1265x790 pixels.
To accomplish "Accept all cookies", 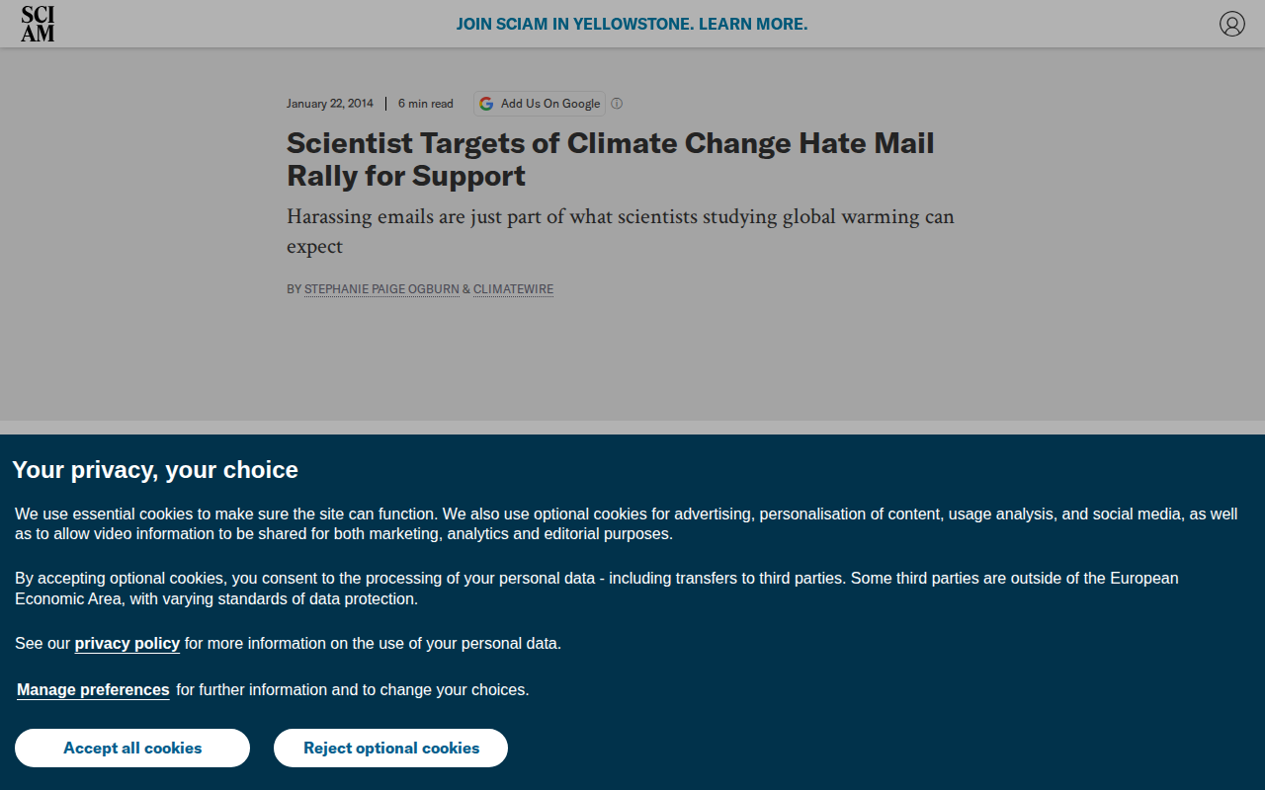I will [x=132, y=748].
